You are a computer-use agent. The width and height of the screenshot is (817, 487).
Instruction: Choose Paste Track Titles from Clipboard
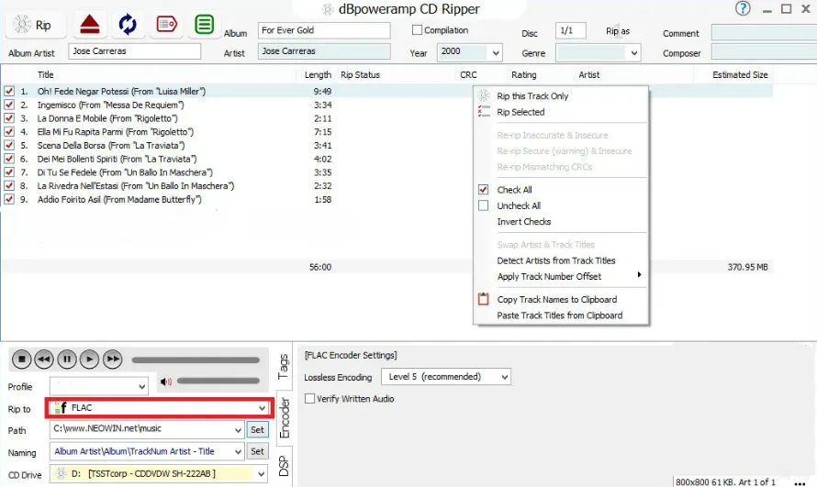(x=560, y=315)
